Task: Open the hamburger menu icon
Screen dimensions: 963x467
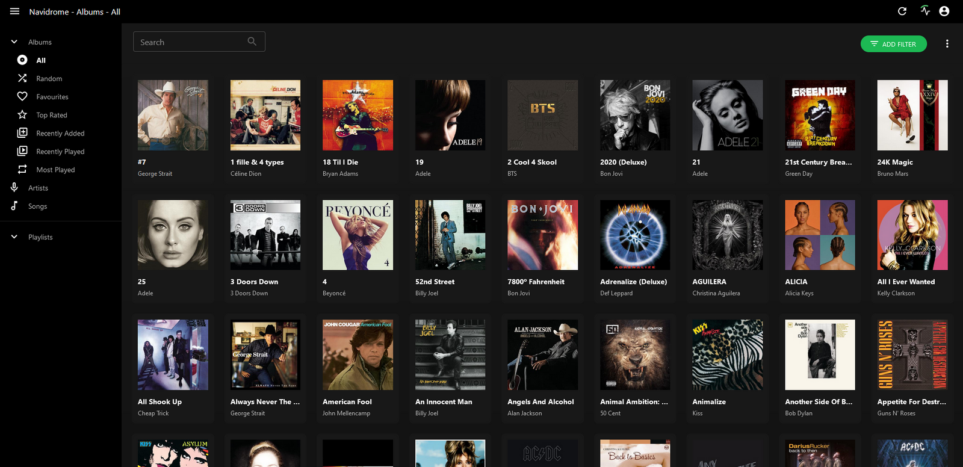Action: tap(15, 11)
